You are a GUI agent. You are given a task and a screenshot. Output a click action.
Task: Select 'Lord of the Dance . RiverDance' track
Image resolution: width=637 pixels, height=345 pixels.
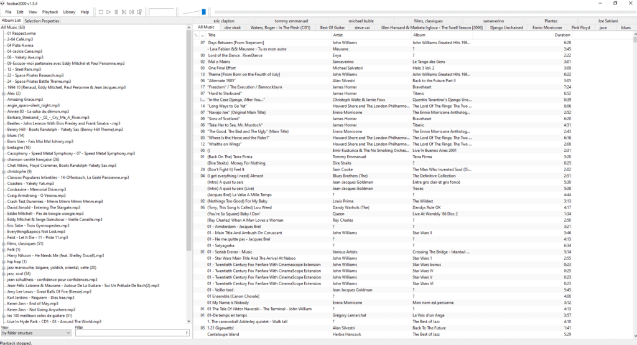[235, 55]
